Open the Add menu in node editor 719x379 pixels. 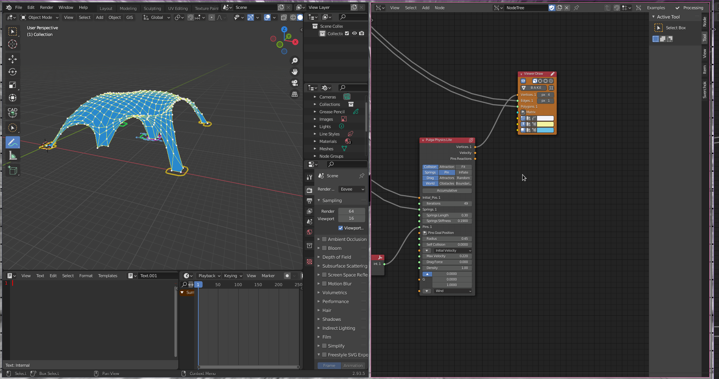[x=425, y=8]
